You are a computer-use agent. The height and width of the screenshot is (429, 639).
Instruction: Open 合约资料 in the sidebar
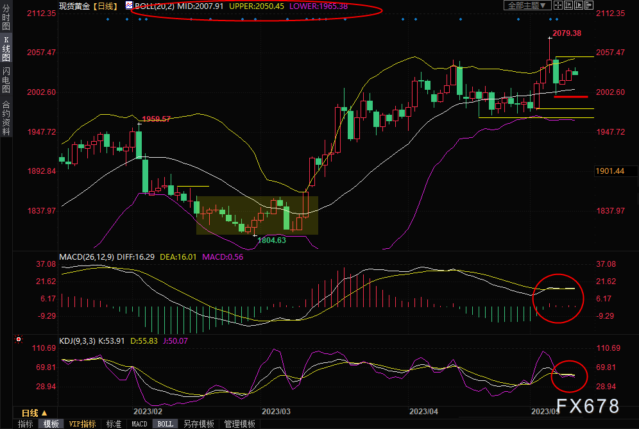click(6, 117)
